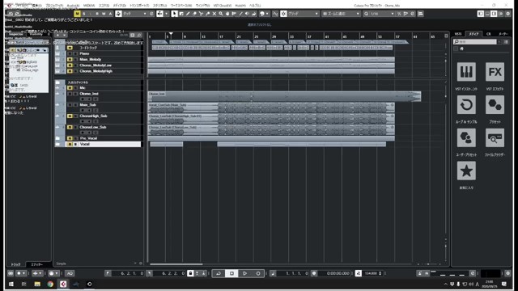This screenshot has height=291, width=518.
Task: Open Favorites star tile
Action: coord(466,171)
